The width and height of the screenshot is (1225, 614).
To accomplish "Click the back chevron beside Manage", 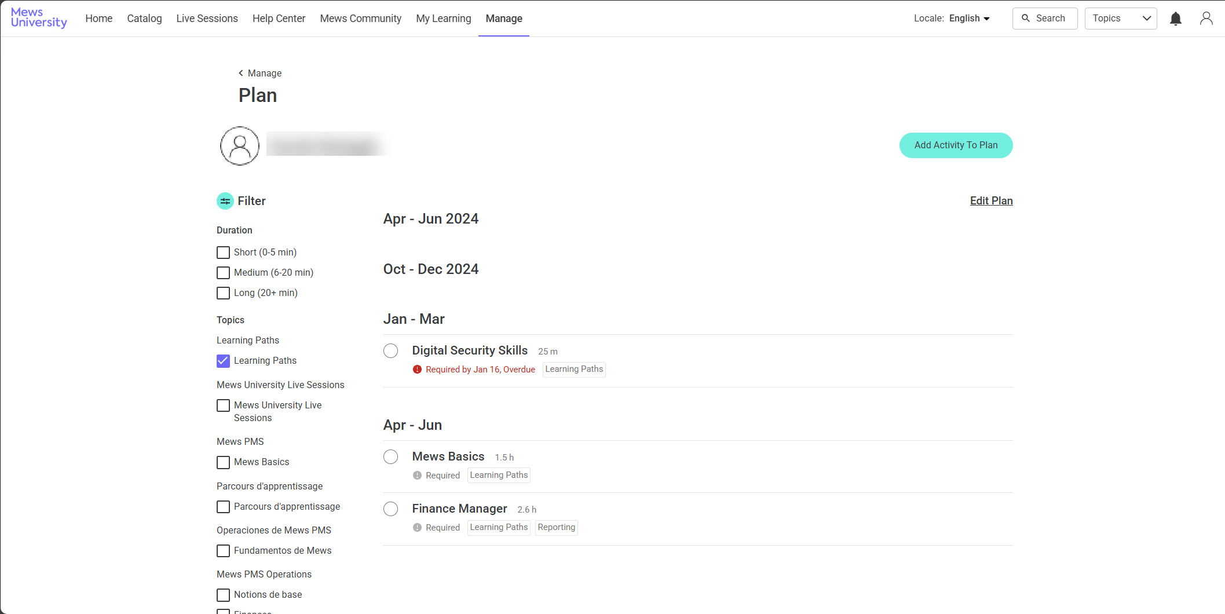I will click(x=241, y=73).
